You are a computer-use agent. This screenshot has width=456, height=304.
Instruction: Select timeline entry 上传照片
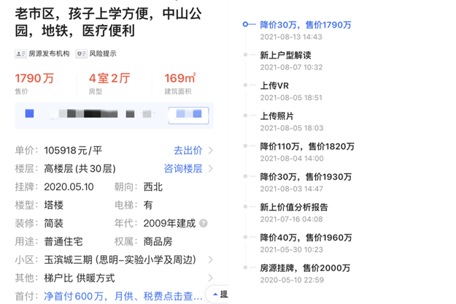[x=277, y=116]
